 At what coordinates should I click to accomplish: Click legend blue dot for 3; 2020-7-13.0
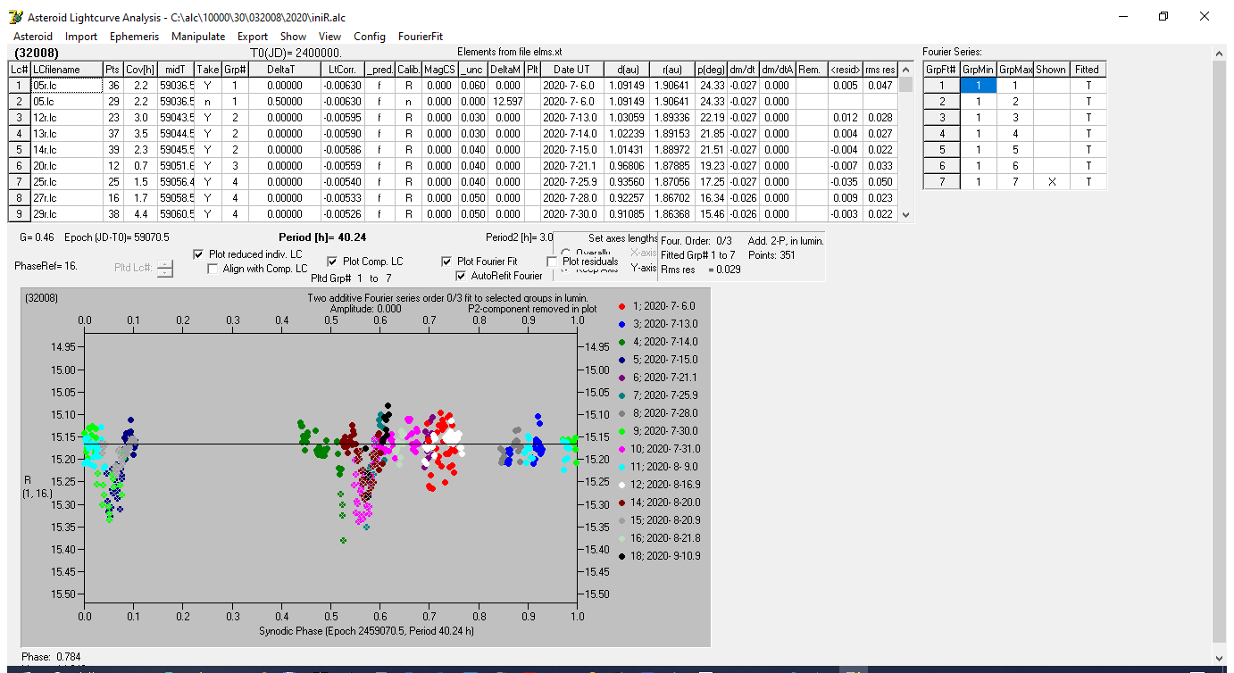[622, 324]
